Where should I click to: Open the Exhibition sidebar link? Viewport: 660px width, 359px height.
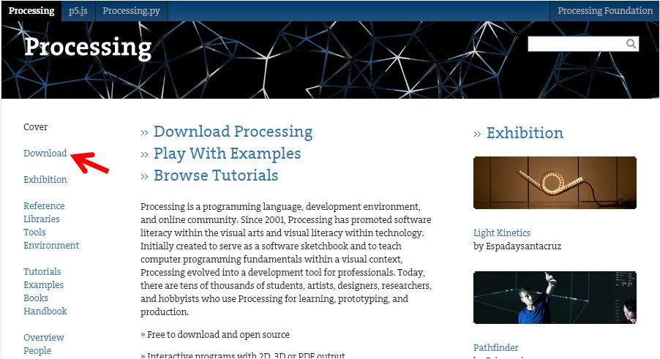(x=45, y=180)
